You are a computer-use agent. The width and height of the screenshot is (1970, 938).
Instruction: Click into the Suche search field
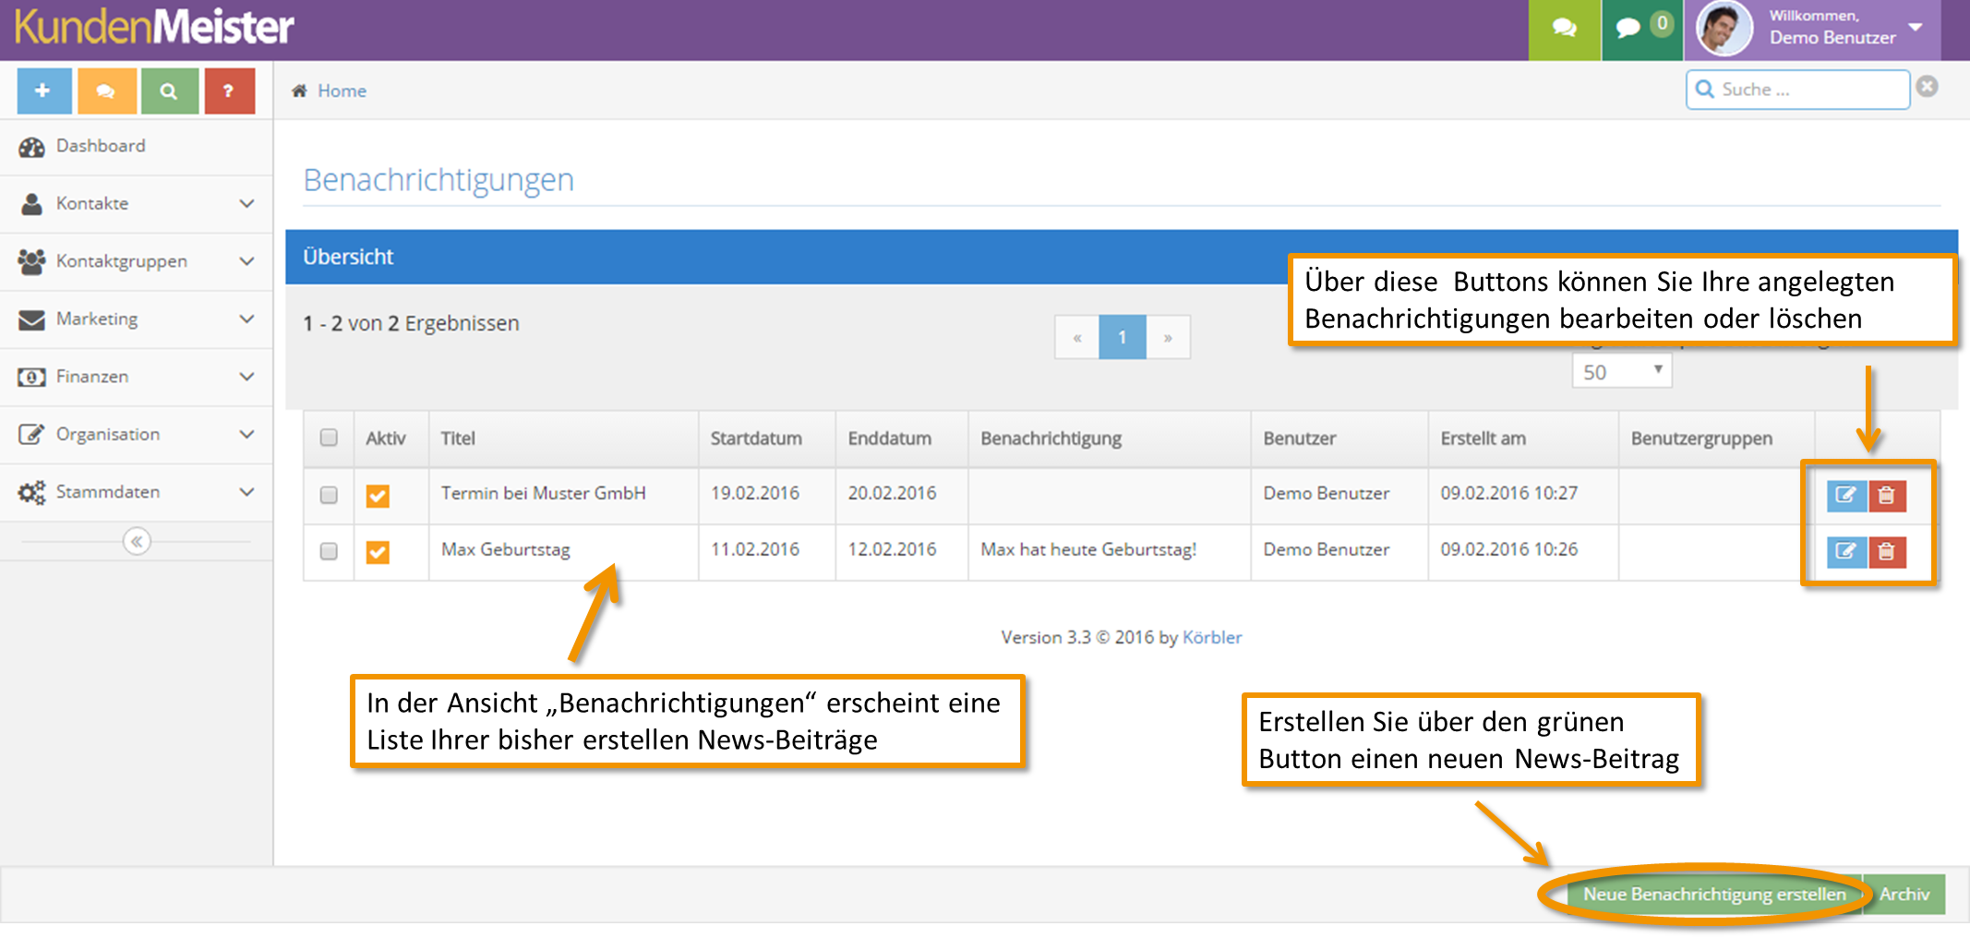[1797, 90]
